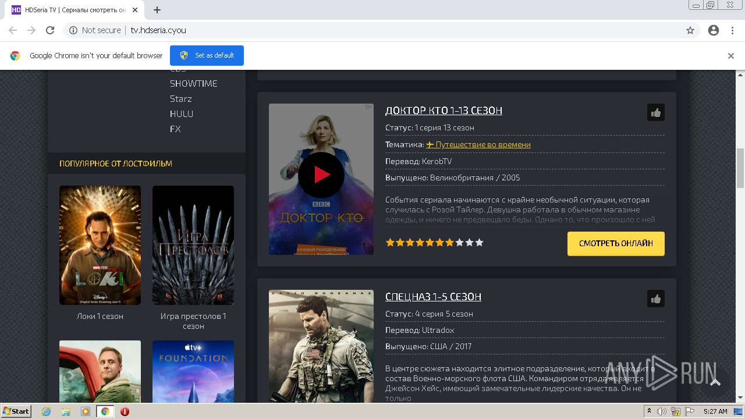Screen dimensions: 745x419
Task: Click the browser back arrow
Action: click(x=13, y=30)
